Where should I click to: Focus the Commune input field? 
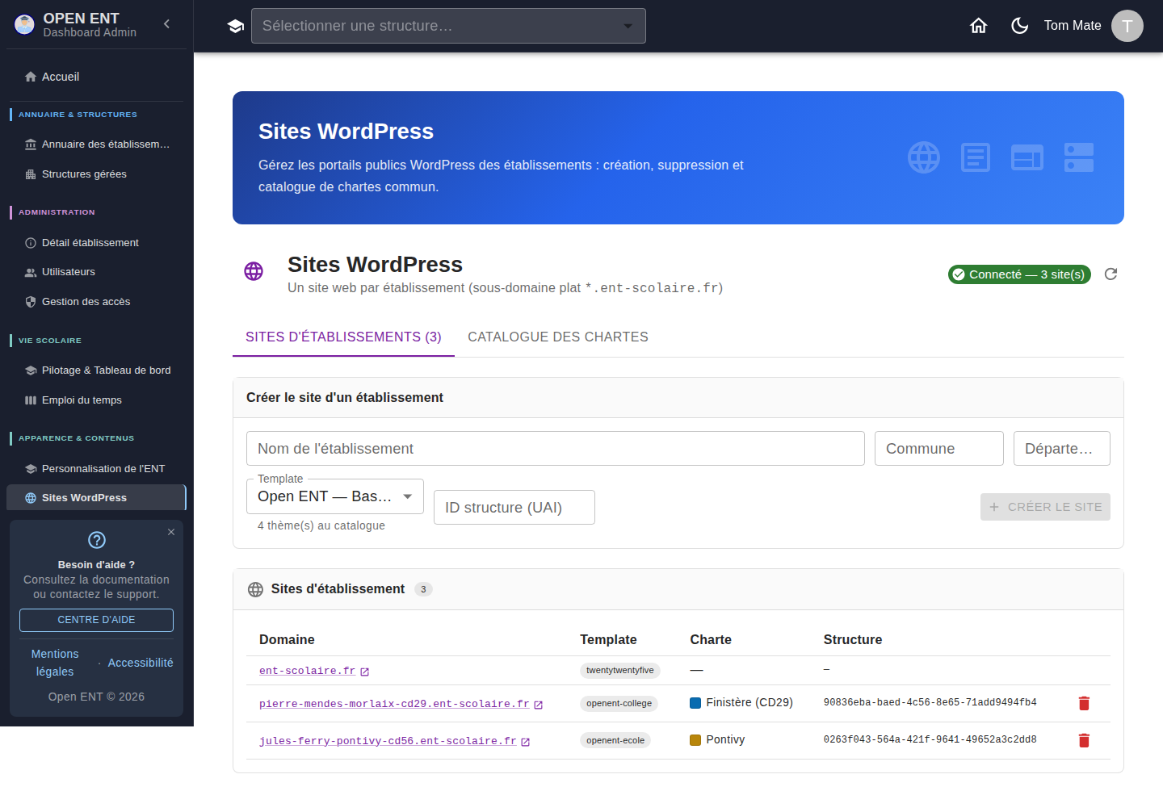tap(939, 449)
